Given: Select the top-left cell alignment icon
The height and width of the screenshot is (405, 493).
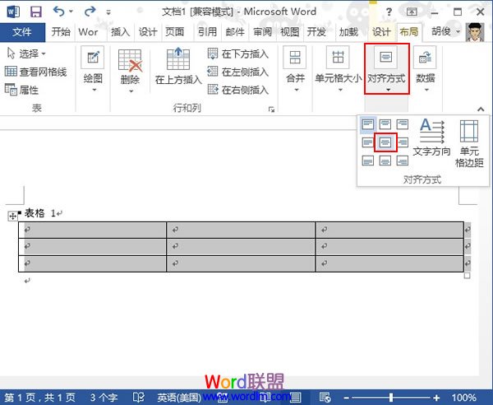Looking at the screenshot, I should click(x=367, y=124).
